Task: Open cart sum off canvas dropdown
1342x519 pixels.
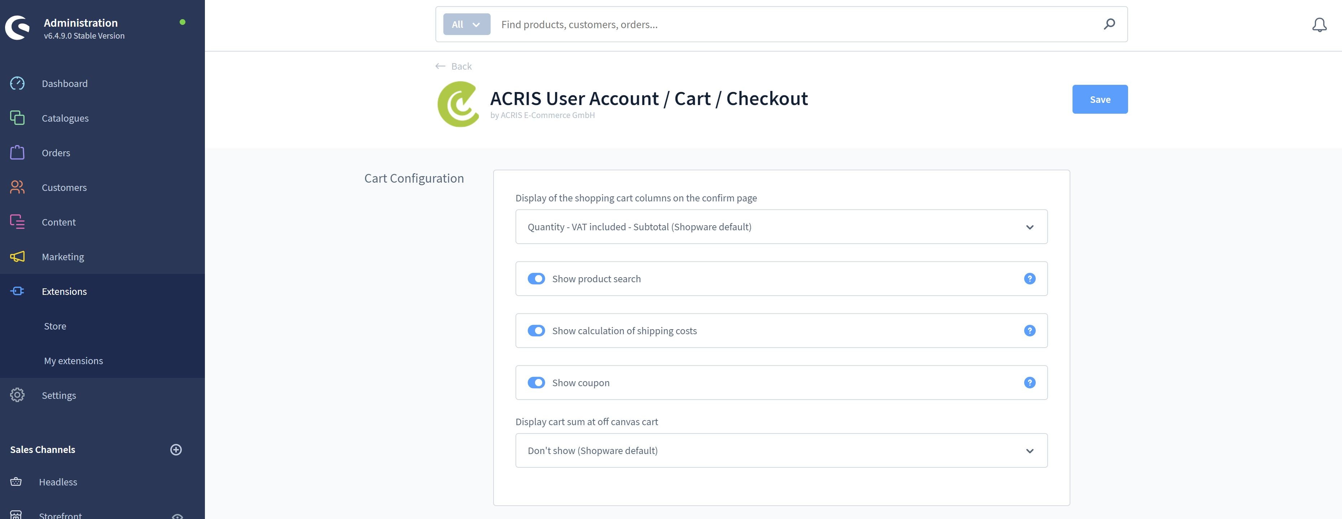Action: pyautogui.click(x=781, y=450)
